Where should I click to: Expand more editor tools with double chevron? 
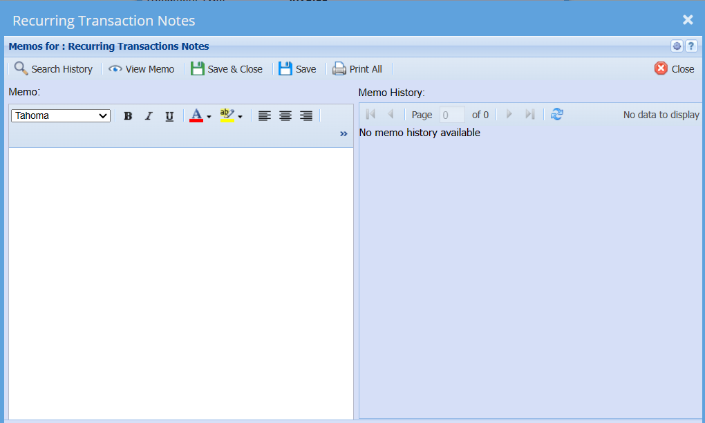pyautogui.click(x=344, y=134)
